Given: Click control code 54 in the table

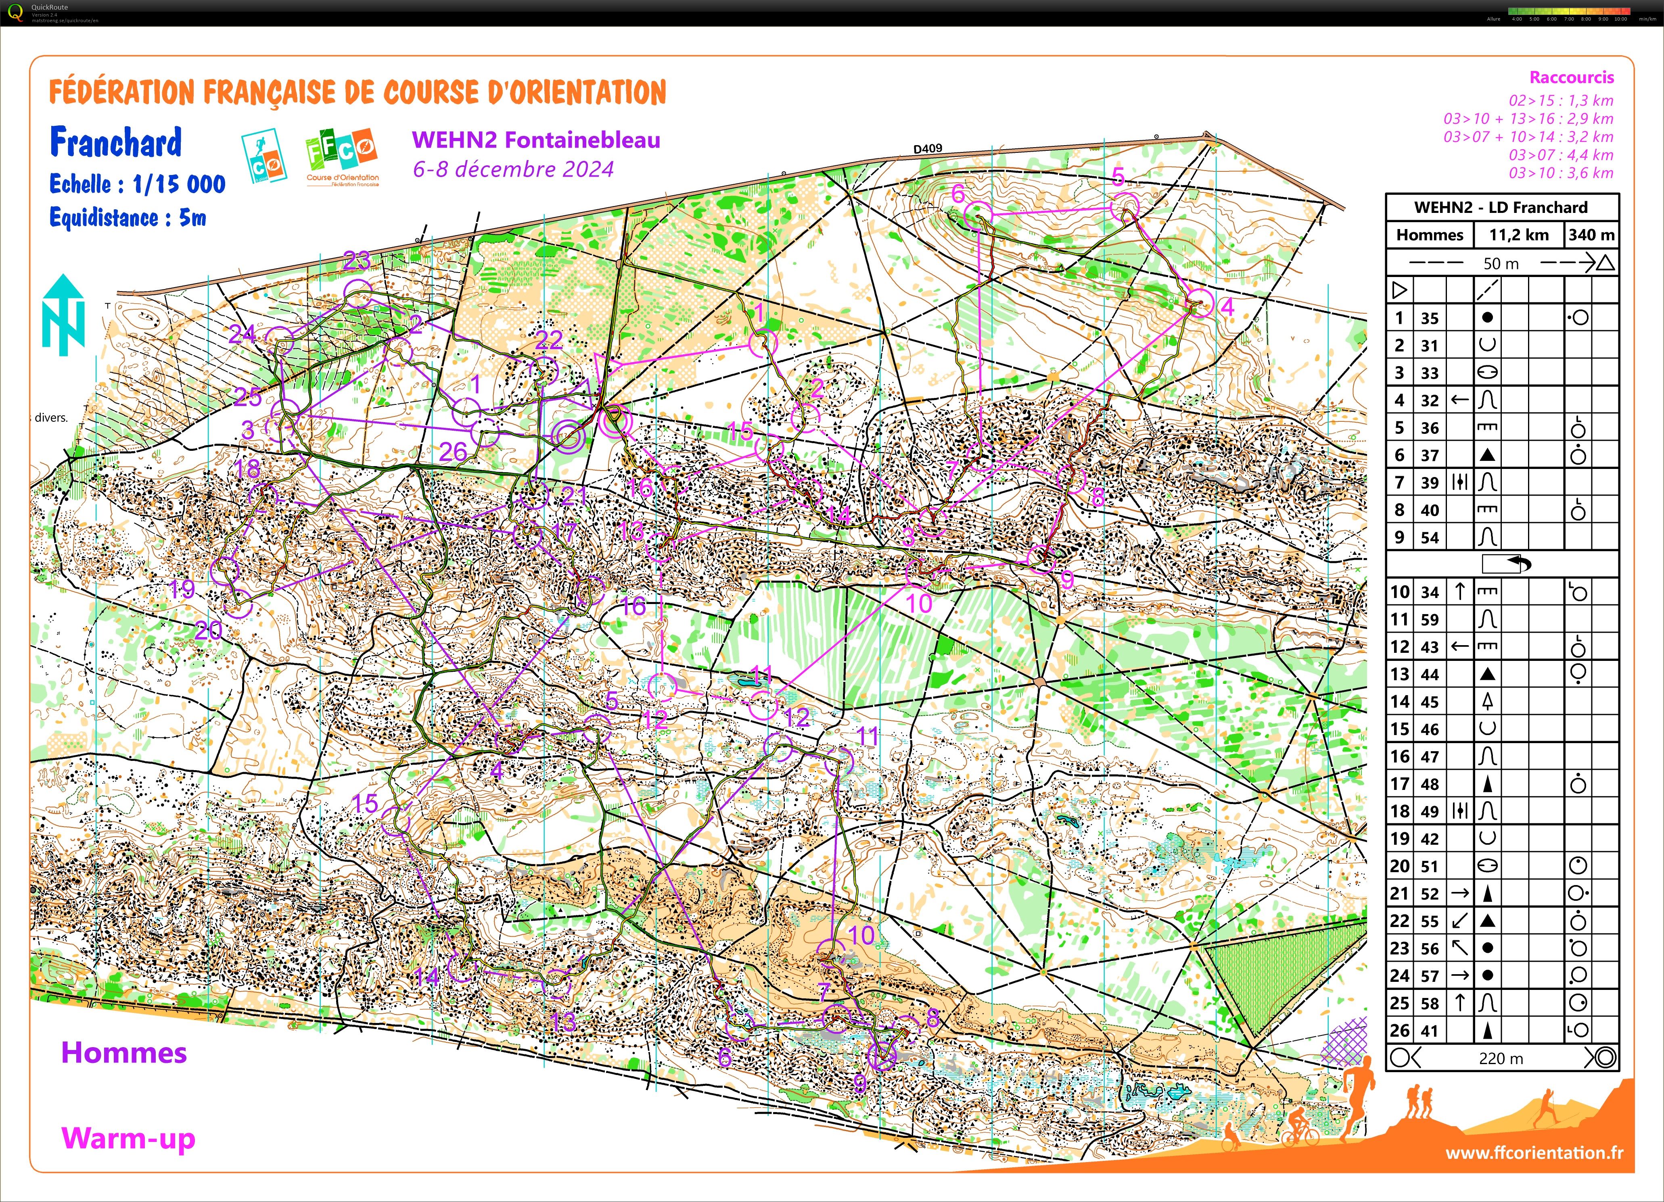Looking at the screenshot, I should point(1429,537).
